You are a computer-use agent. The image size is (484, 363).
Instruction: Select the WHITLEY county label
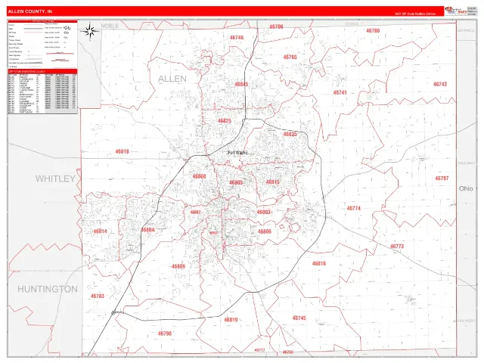[x=55, y=178]
